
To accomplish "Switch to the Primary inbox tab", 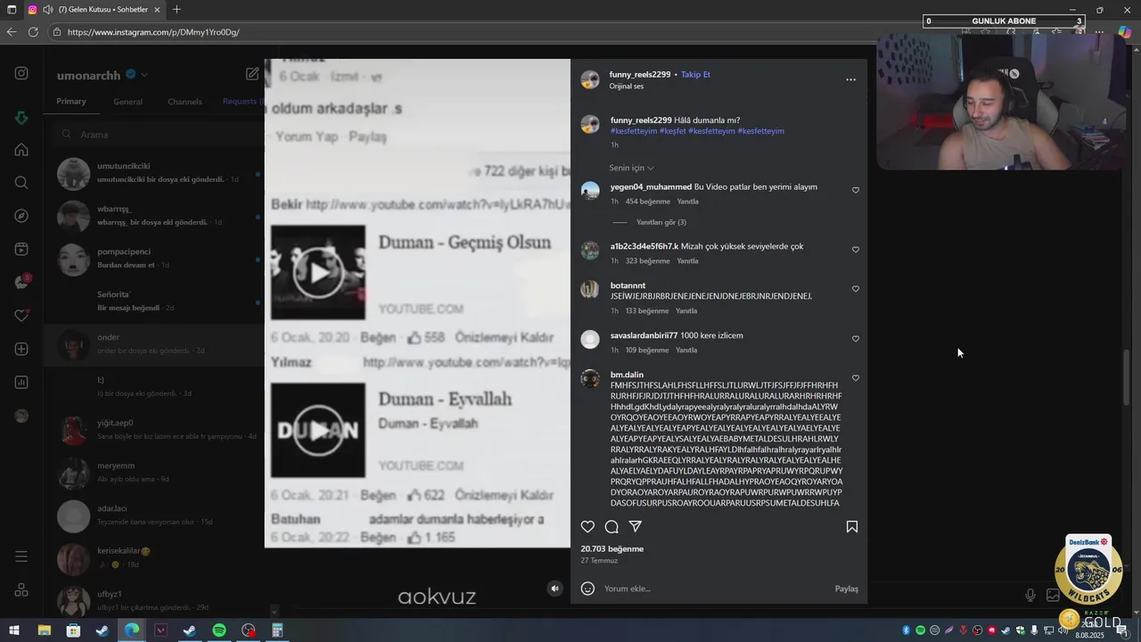I will coord(71,102).
